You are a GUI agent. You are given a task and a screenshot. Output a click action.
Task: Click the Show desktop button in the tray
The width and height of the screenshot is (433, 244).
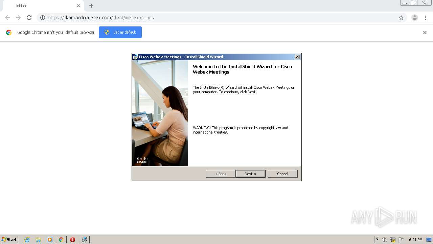tap(429, 240)
